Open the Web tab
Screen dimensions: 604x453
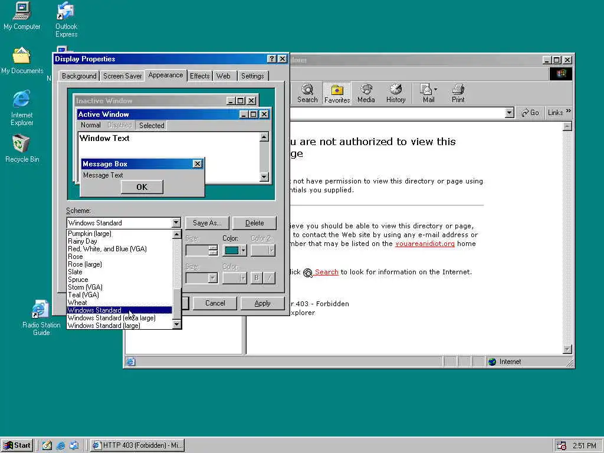pyautogui.click(x=224, y=76)
